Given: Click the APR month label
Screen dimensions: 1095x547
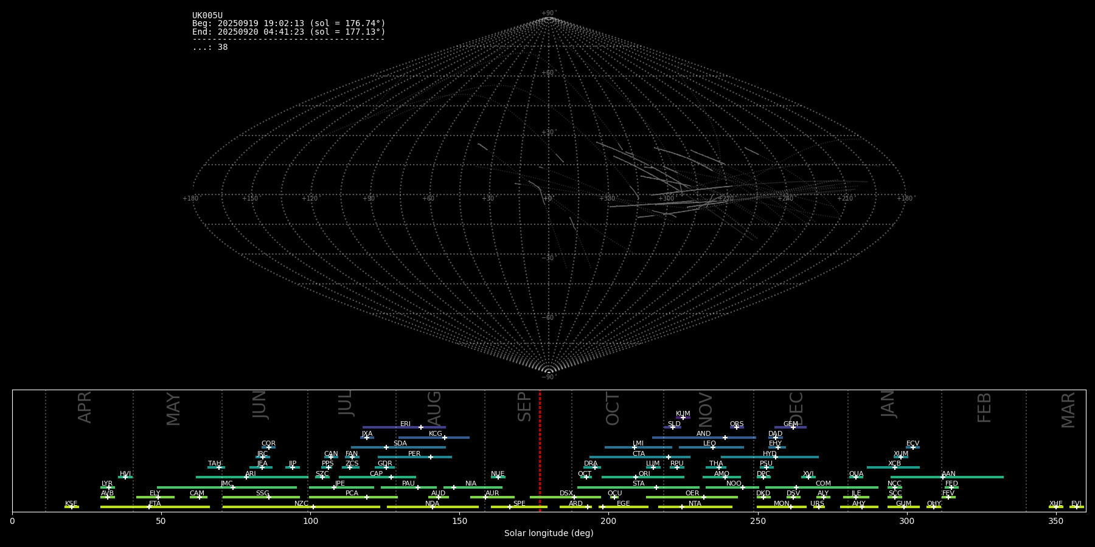Looking at the screenshot, I should pyautogui.click(x=85, y=407).
